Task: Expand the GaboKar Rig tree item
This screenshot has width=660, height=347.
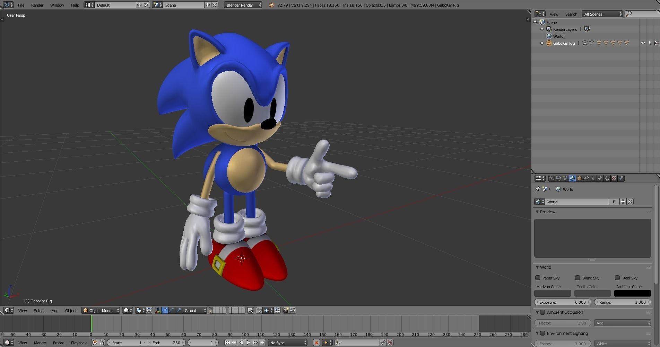Action: (x=542, y=43)
